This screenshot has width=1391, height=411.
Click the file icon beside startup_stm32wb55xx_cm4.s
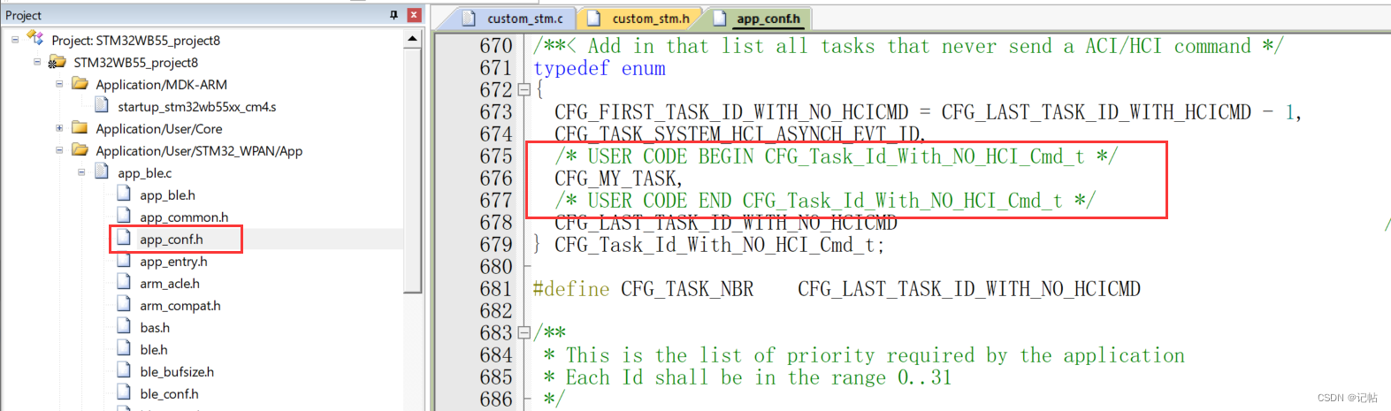[x=102, y=106]
